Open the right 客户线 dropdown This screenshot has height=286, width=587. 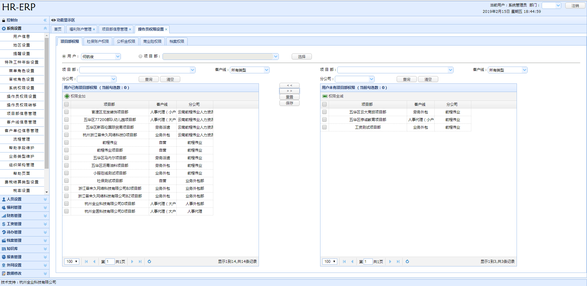[x=525, y=70]
